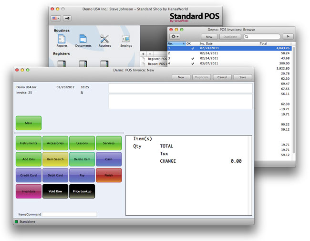The width and height of the screenshot is (310, 241).
Task: Click the Lessons button
Action: [x=82, y=143]
